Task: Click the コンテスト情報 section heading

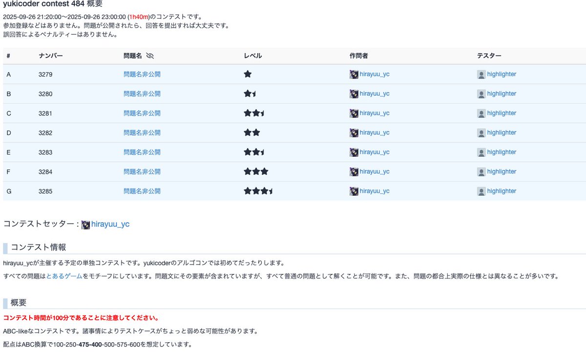Action: click(x=38, y=248)
